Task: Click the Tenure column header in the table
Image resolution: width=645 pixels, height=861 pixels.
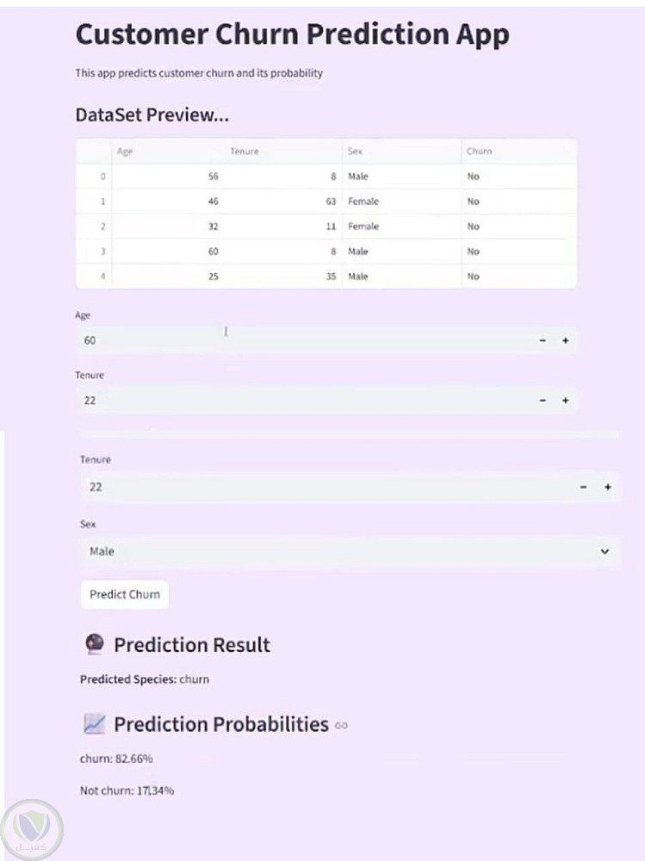Action: coord(244,152)
